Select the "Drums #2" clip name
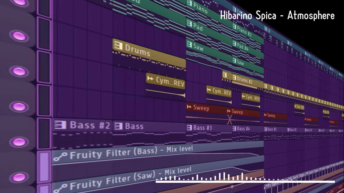 245,80
